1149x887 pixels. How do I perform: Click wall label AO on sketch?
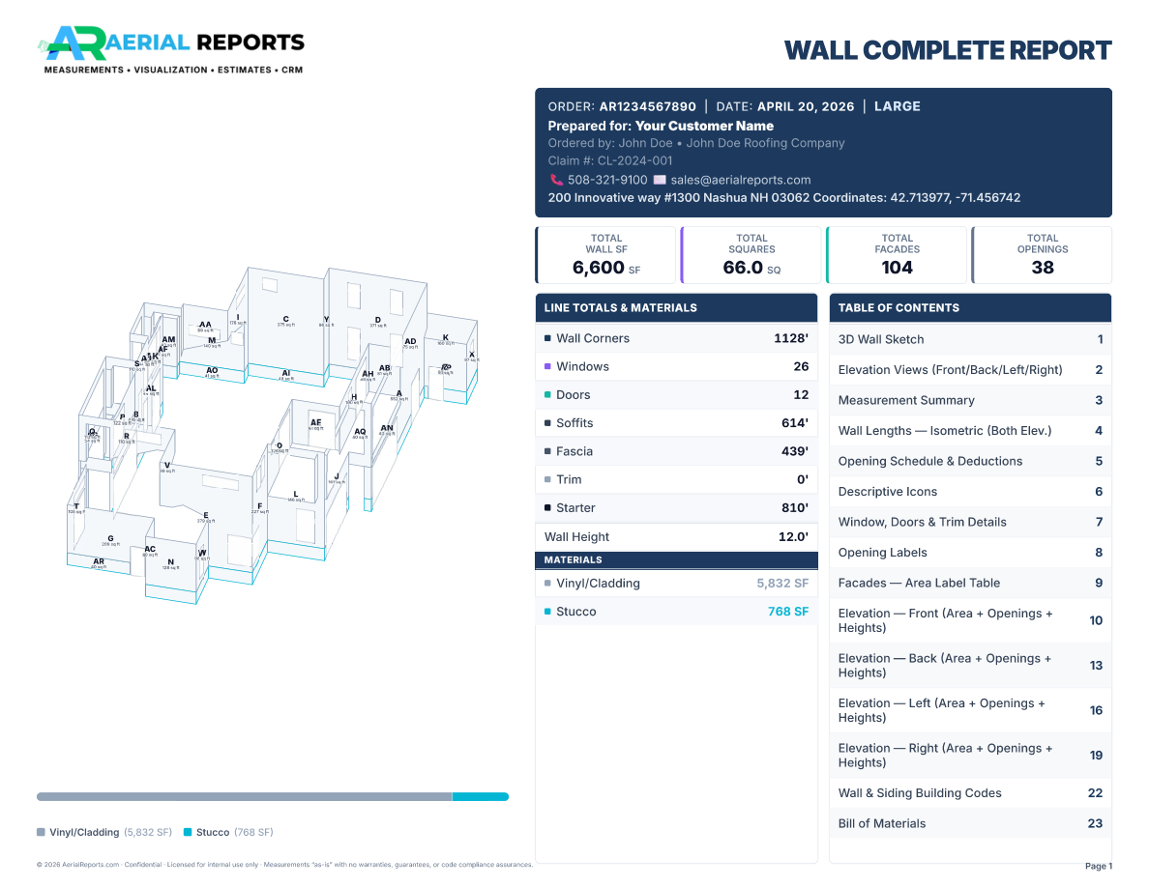pos(212,370)
